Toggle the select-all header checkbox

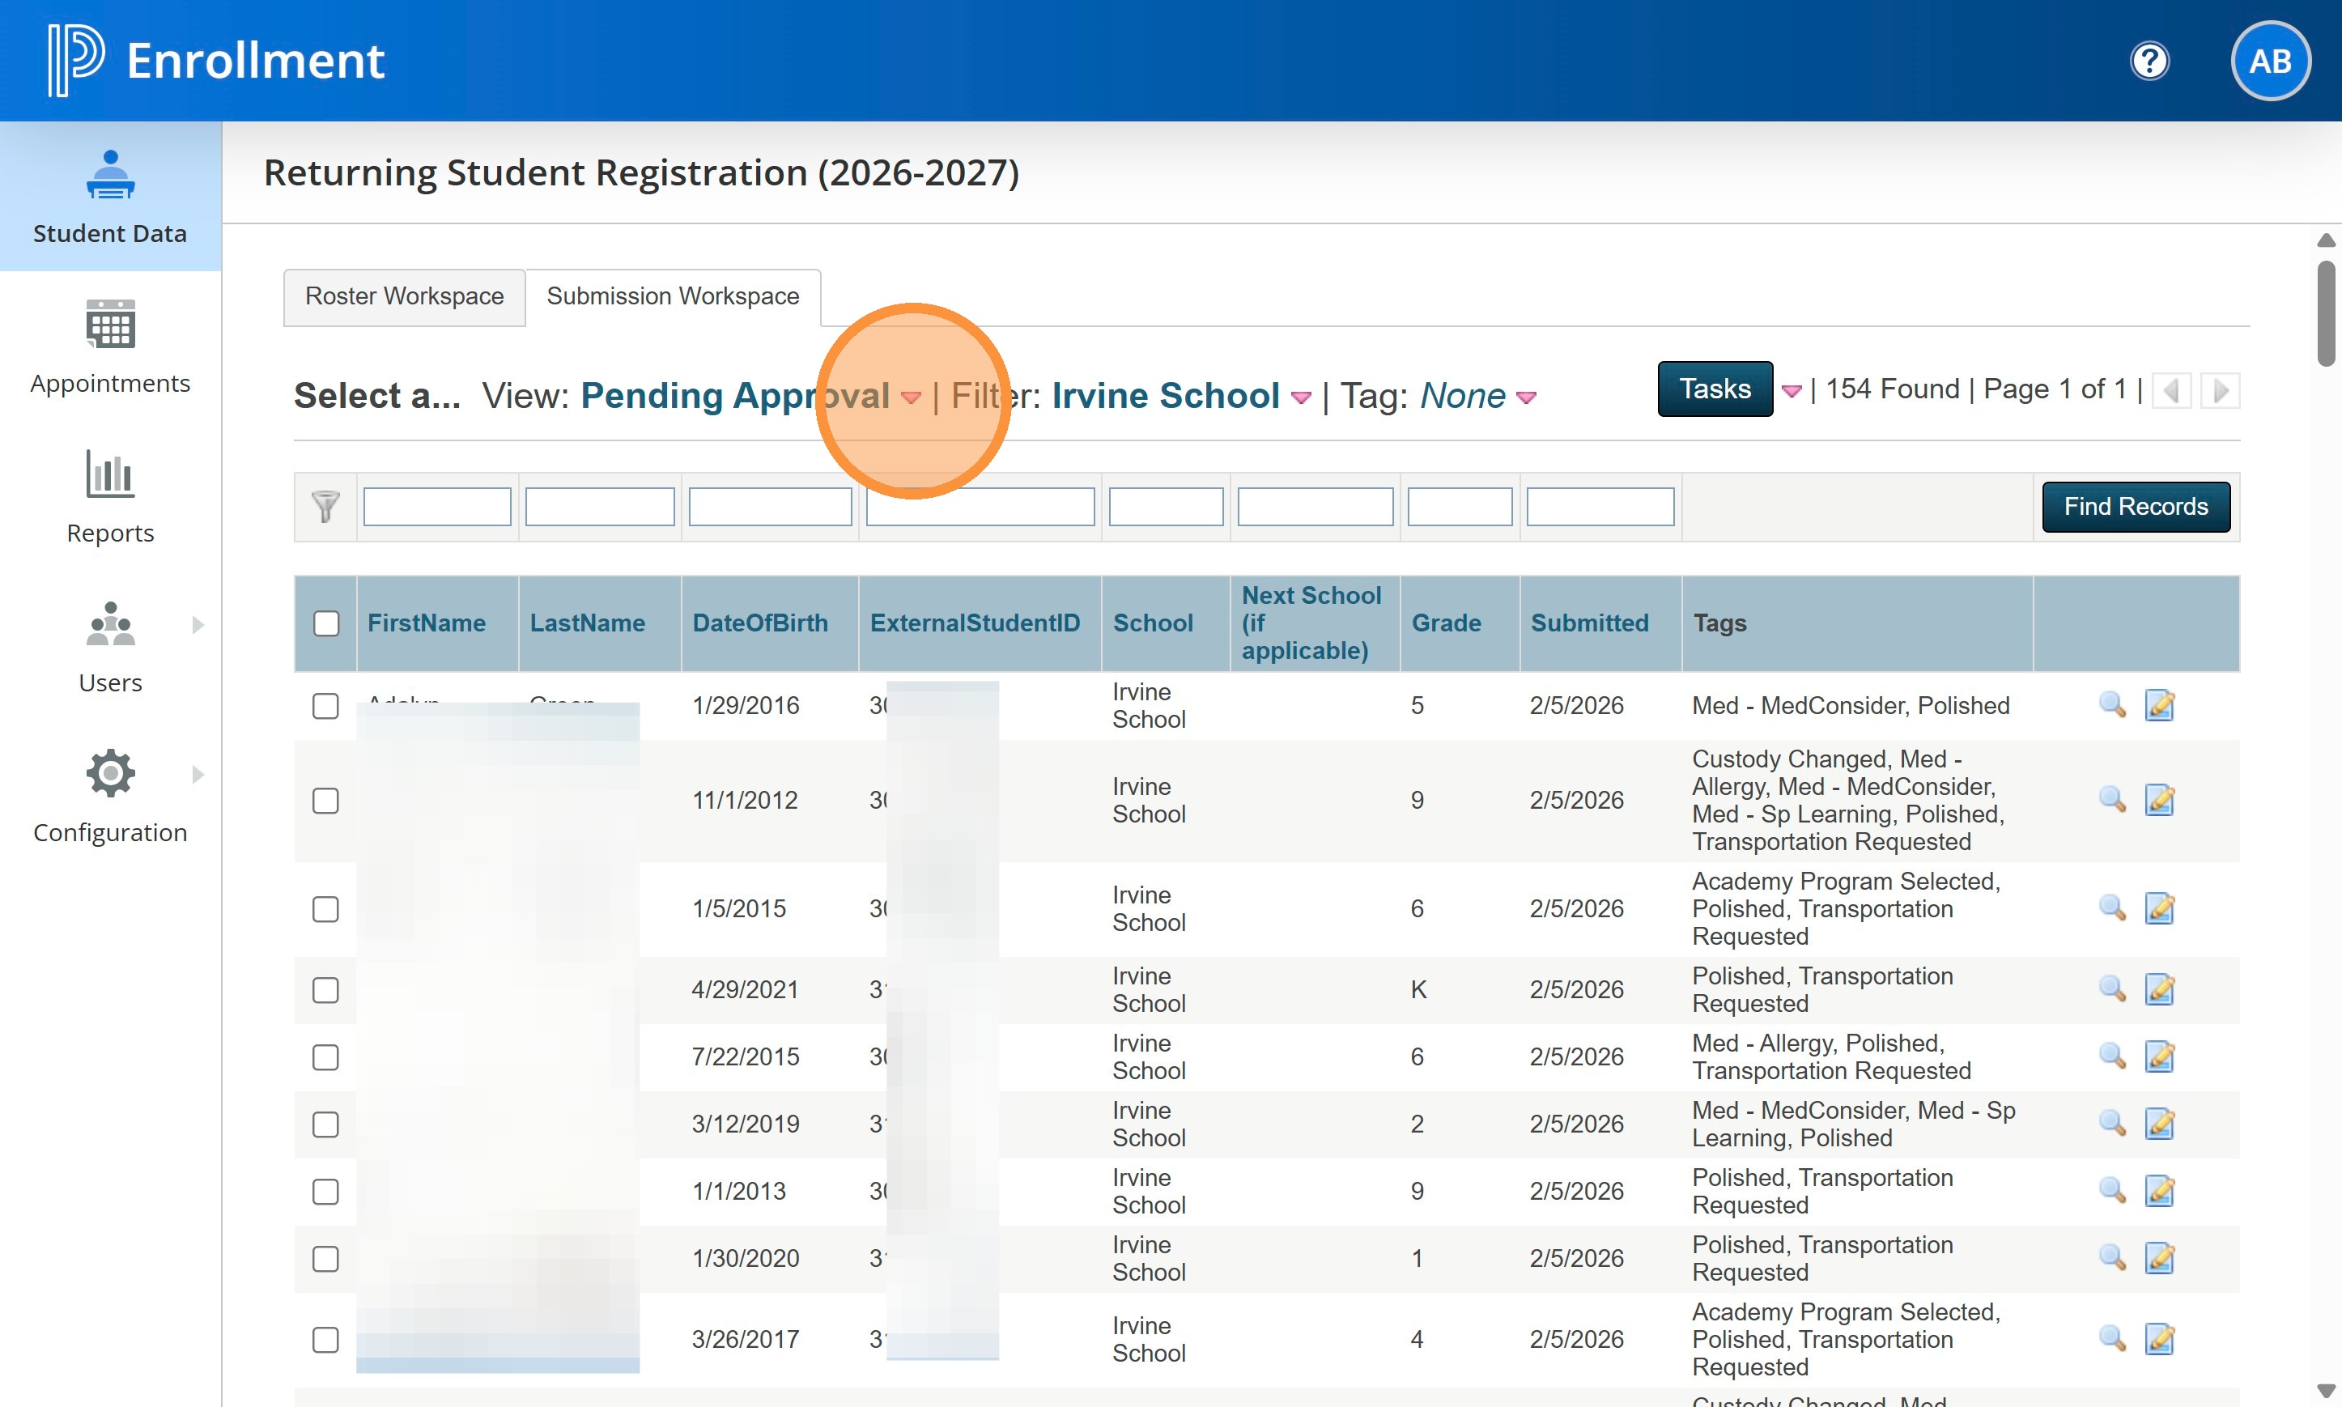(326, 623)
